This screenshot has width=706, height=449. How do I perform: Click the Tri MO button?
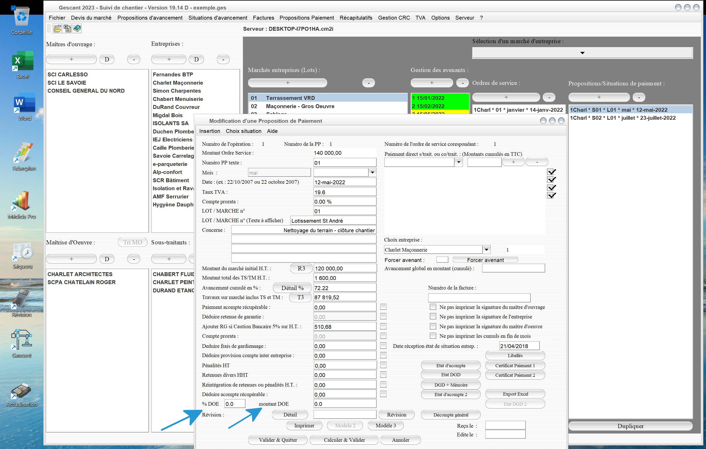132,242
